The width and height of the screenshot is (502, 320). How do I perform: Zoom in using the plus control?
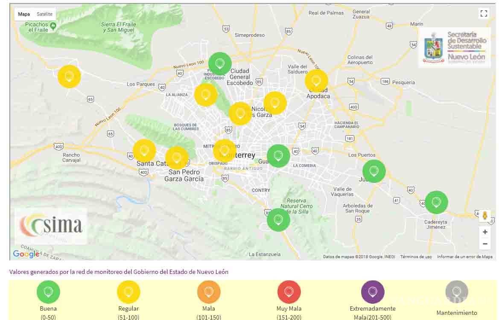tap(485, 231)
